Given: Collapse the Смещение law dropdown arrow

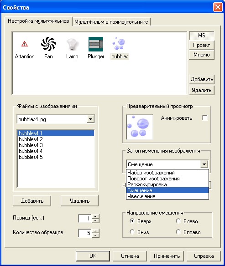Looking at the screenshot, I should (x=204, y=164).
